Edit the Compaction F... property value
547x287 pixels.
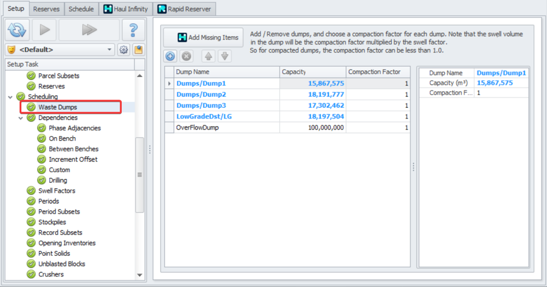pos(501,92)
